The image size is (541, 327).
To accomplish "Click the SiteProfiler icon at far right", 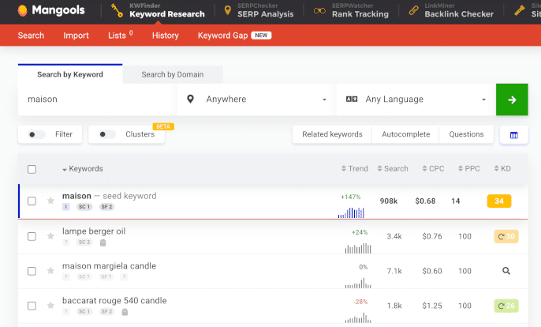I will tap(520, 10).
